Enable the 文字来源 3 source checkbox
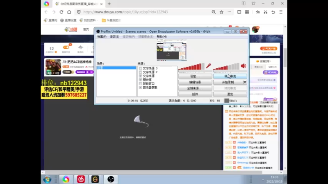The image size is (328, 184). click(x=140, y=68)
